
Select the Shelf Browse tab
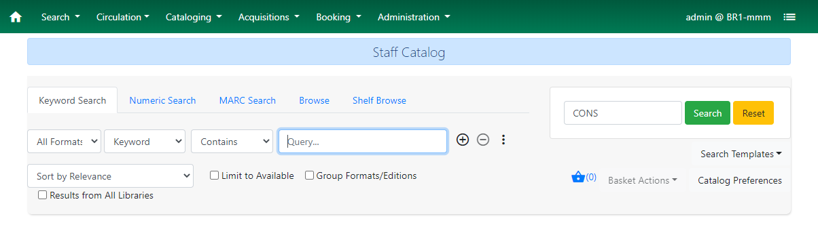tap(379, 100)
